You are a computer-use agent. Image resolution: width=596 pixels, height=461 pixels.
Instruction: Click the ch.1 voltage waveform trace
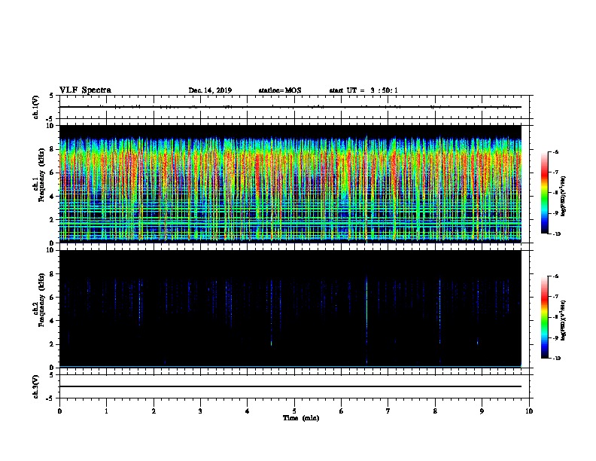(x=290, y=107)
